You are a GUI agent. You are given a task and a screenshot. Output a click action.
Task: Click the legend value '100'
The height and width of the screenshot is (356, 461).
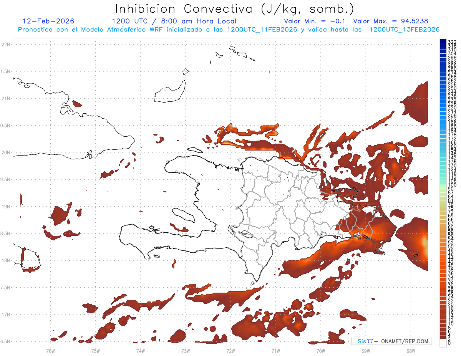click(x=452, y=185)
